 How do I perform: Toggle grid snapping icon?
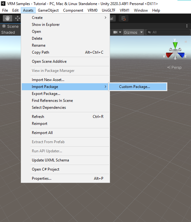pos(123,18)
